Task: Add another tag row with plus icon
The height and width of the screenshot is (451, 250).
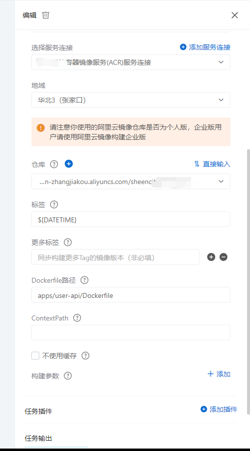Action: pos(211,257)
